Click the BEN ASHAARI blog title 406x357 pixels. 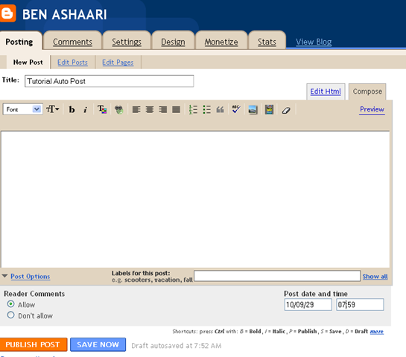click(x=65, y=14)
